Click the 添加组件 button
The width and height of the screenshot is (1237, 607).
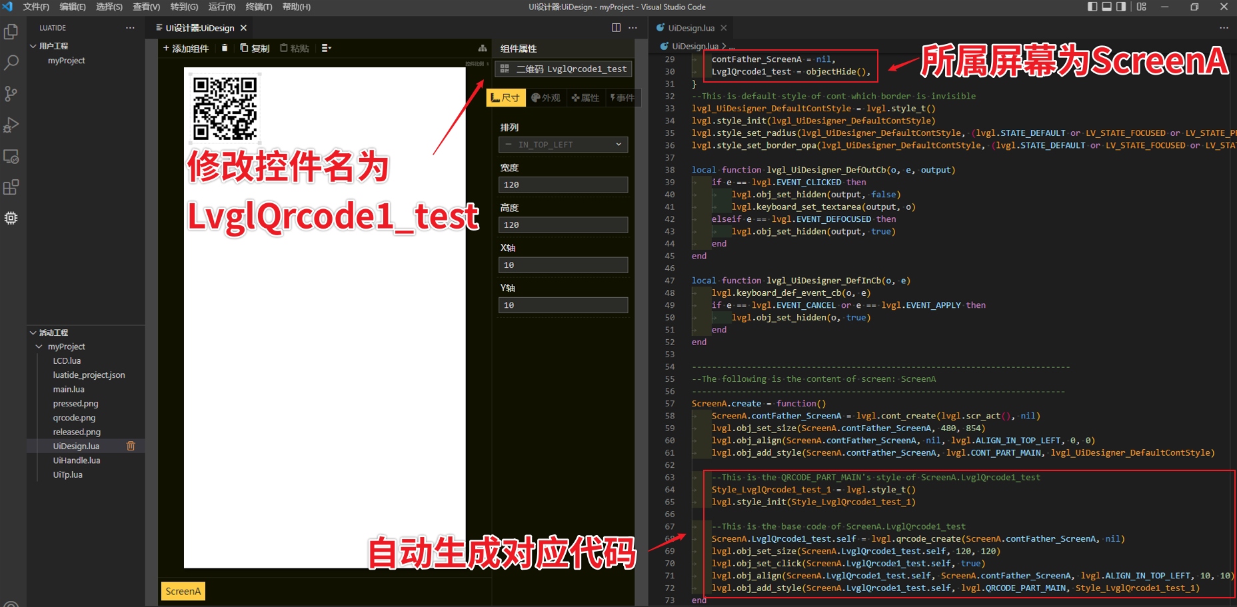185,48
